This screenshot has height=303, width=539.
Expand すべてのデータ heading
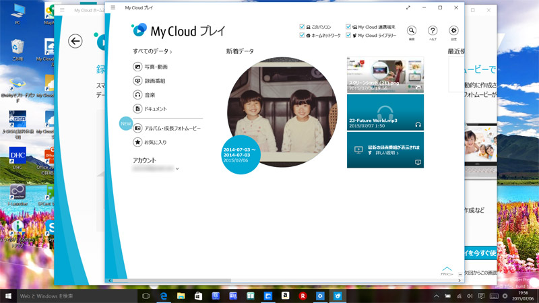pyautogui.click(x=152, y=51)
